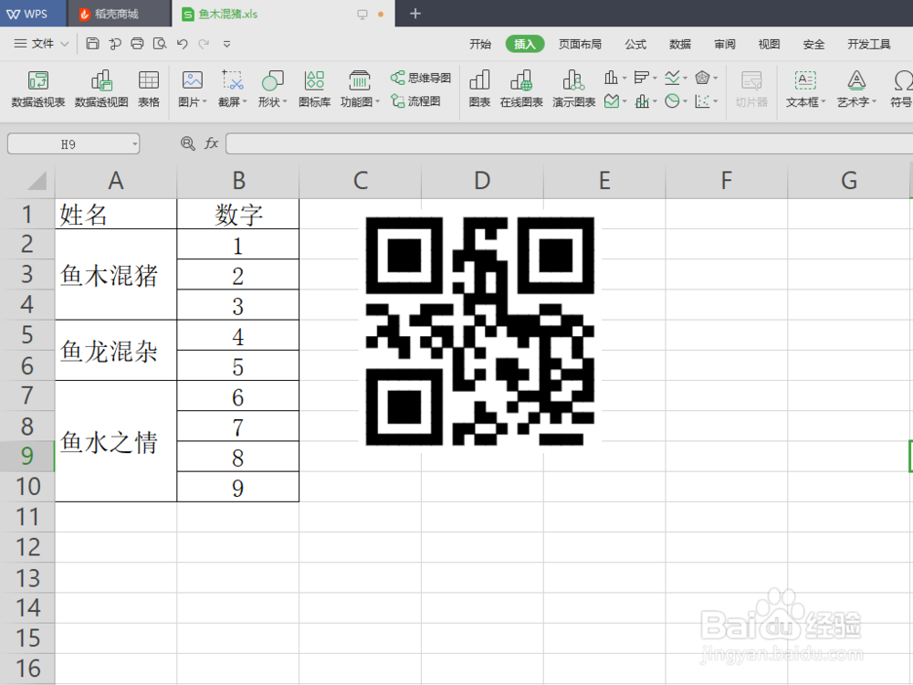This screenshot has width=913, height=685.
Task: Switch to the 公式 (Formulas) tab
Action: coord(635,44)
